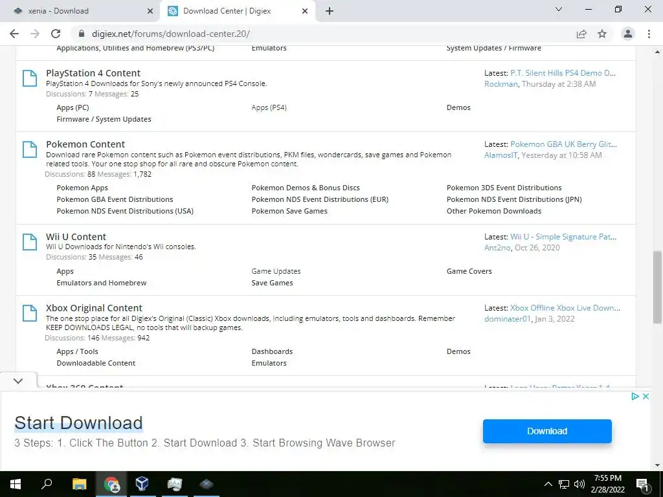The width and height of the screenshot is (663, 497).
Task: Open the Wii U Content forum
Action: (76, 237)
